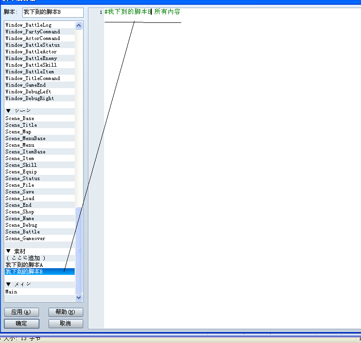
Task: Select 我下到的脚本A in the list
Action: 39,265
